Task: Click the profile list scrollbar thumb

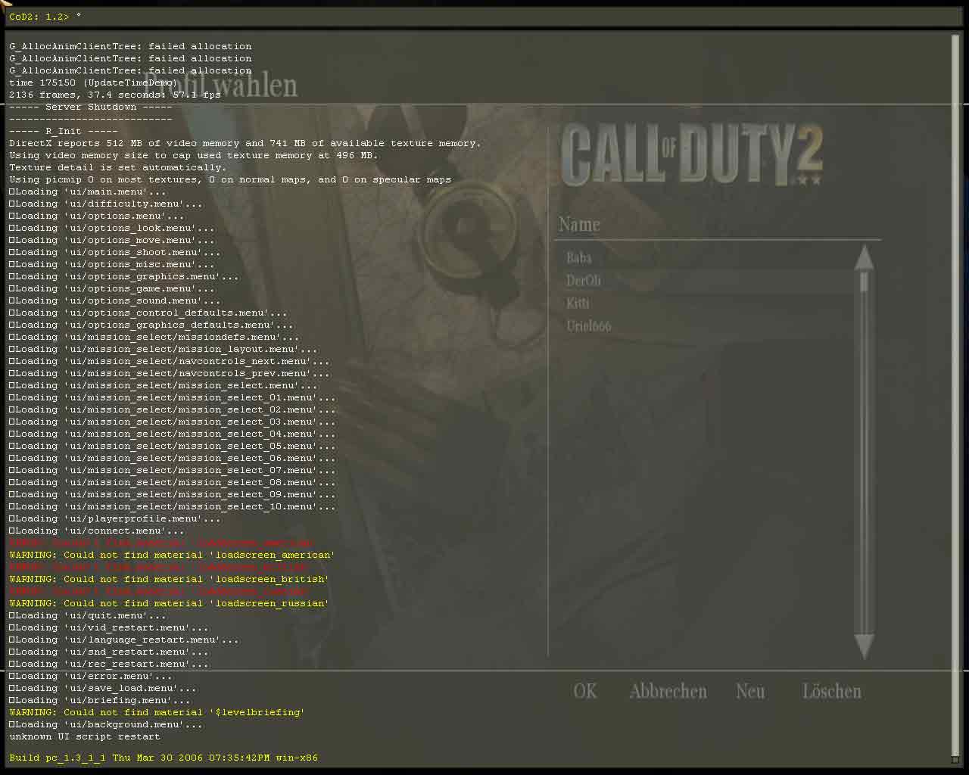Action: tap(864, 282)
